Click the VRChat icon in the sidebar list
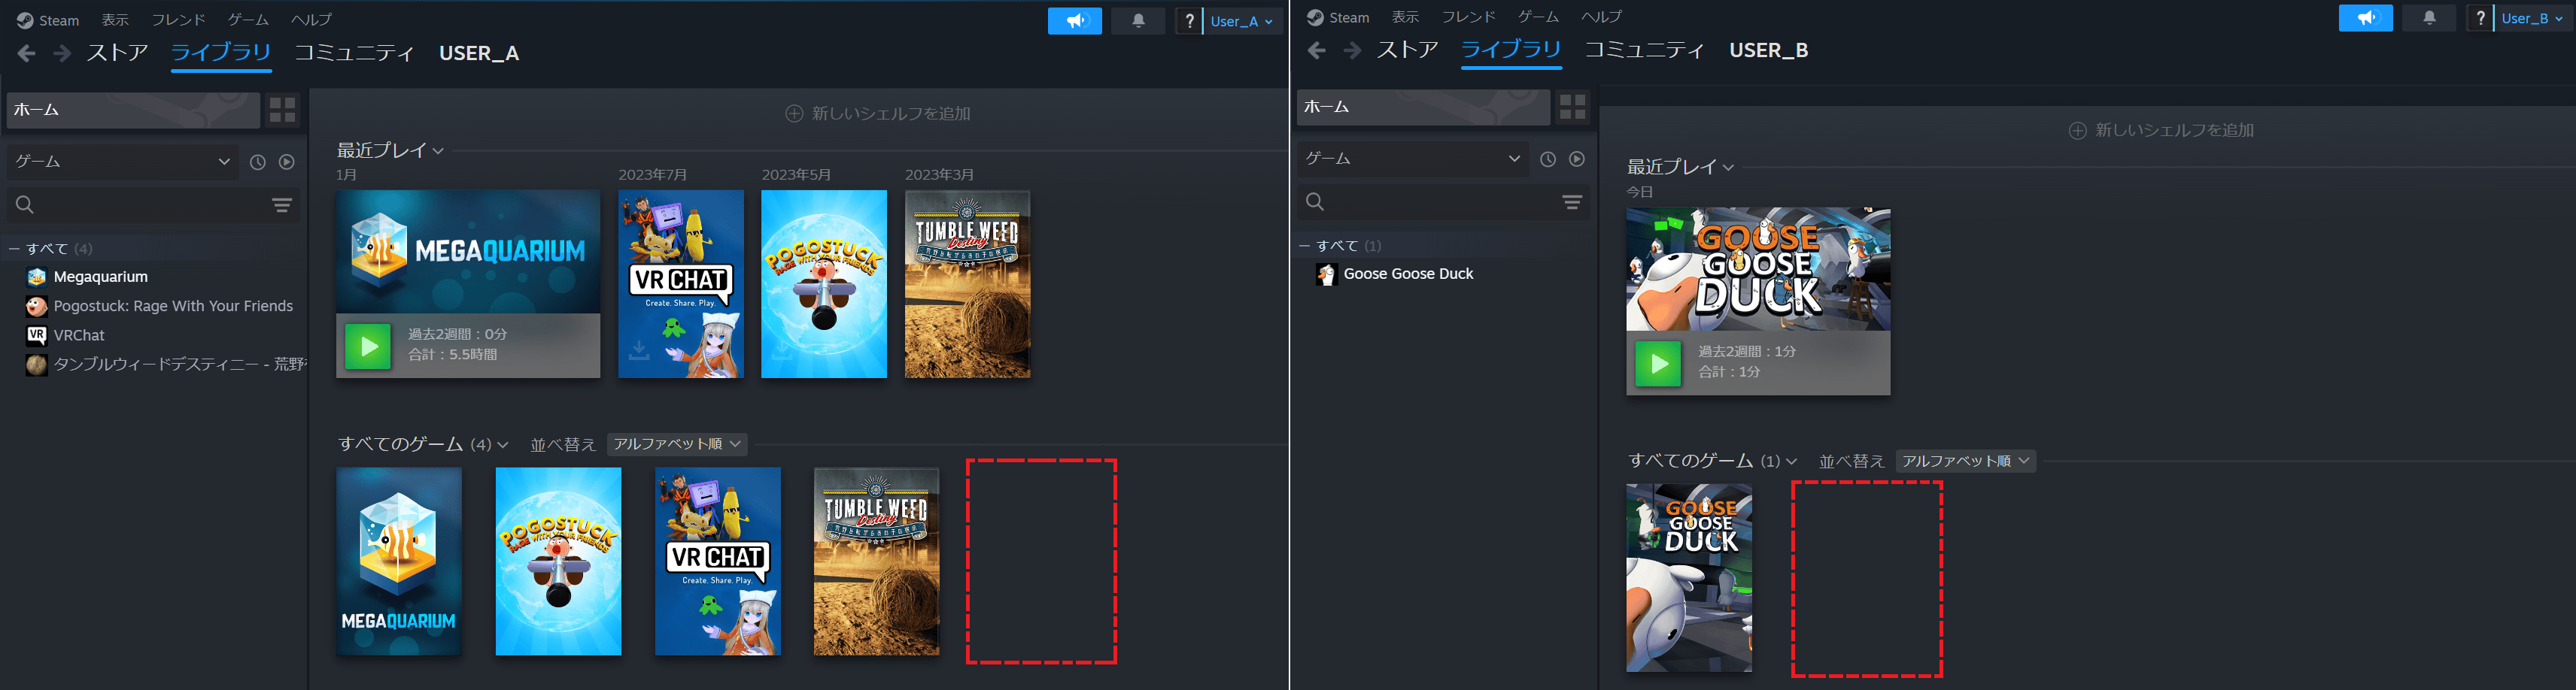Viewport: 2576px width, 690px height. (37, 335)
